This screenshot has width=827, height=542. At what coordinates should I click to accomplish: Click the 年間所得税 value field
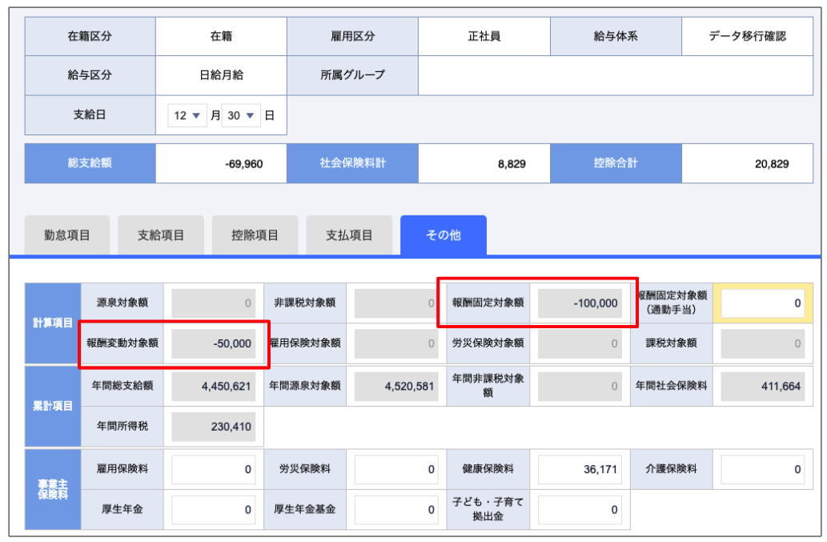(214, 427)
